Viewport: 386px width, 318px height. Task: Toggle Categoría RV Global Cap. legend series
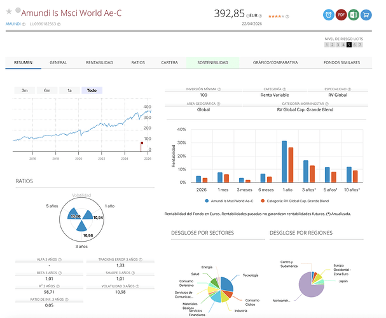295,201
